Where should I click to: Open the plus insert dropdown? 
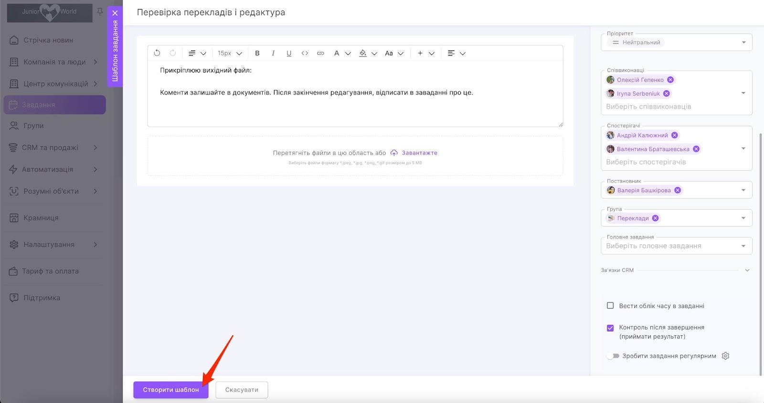pos(426,53)
